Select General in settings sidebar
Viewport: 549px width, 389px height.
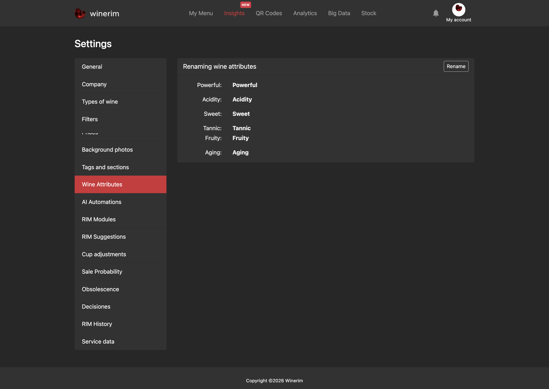[x=120, y=67]
